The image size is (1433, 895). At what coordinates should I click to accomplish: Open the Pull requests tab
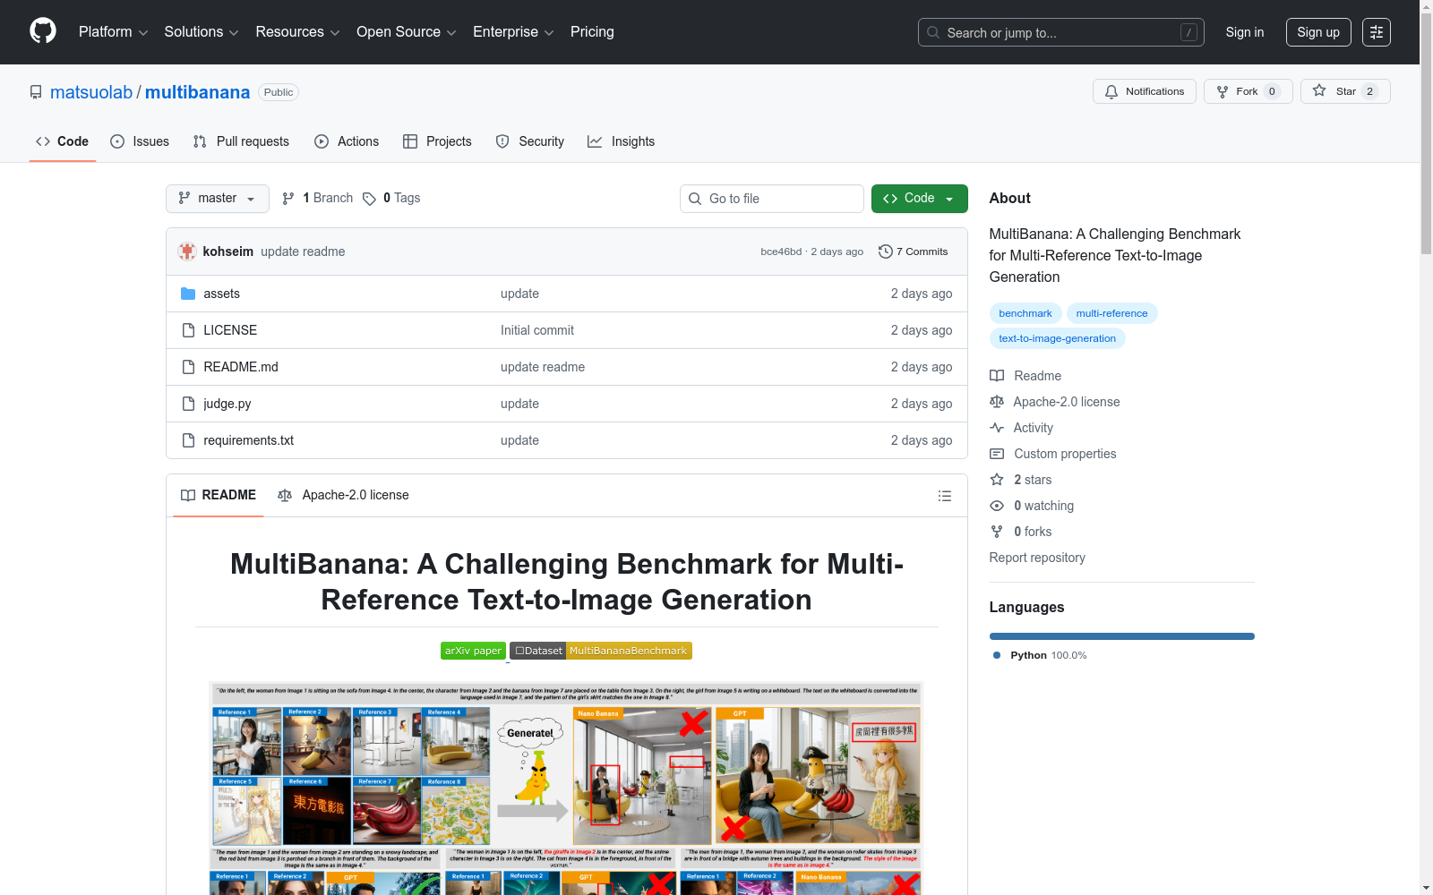(x=241, y=141)
